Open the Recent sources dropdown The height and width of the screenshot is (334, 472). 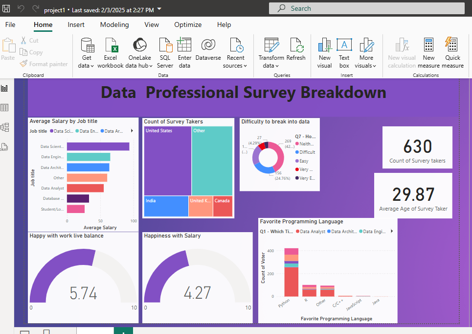236,66
